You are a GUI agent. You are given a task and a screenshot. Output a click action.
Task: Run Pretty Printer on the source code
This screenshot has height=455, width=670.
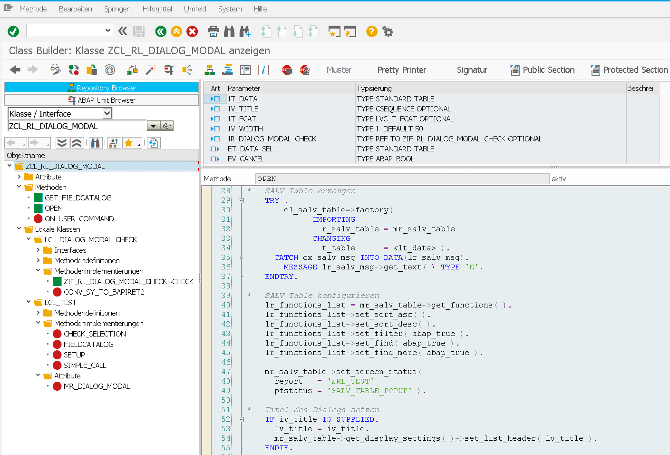click(x=401, y=69)
